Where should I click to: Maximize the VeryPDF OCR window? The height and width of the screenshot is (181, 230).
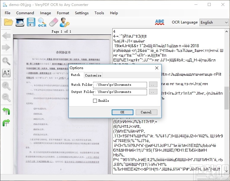coord(209,4)
